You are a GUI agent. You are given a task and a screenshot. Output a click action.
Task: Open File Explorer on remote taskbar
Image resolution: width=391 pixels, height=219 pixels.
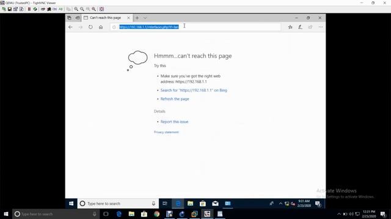(190, 204)
